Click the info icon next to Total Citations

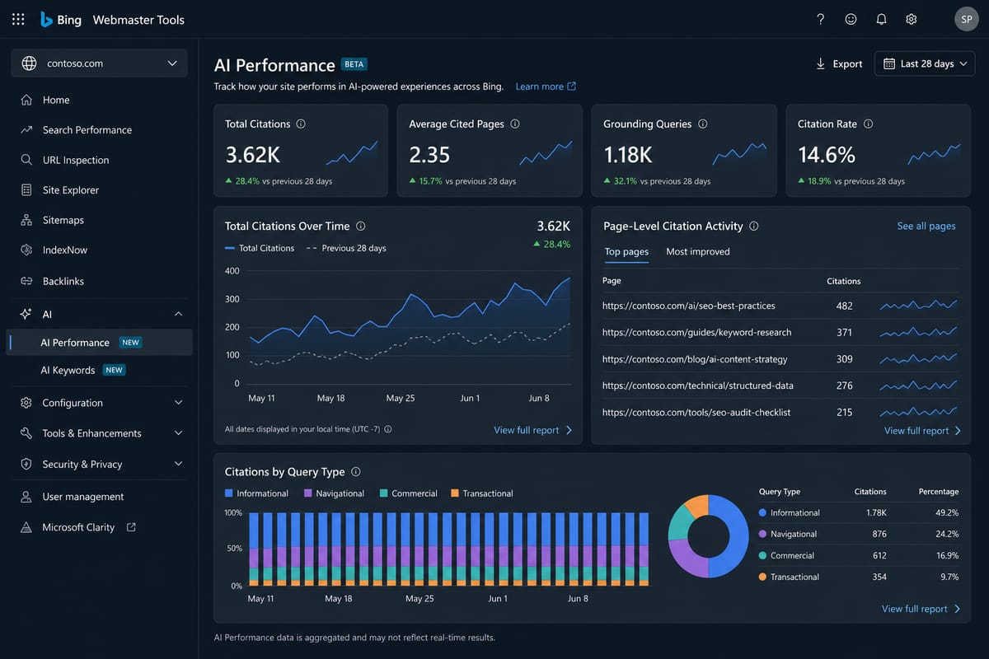pos(301,124)
